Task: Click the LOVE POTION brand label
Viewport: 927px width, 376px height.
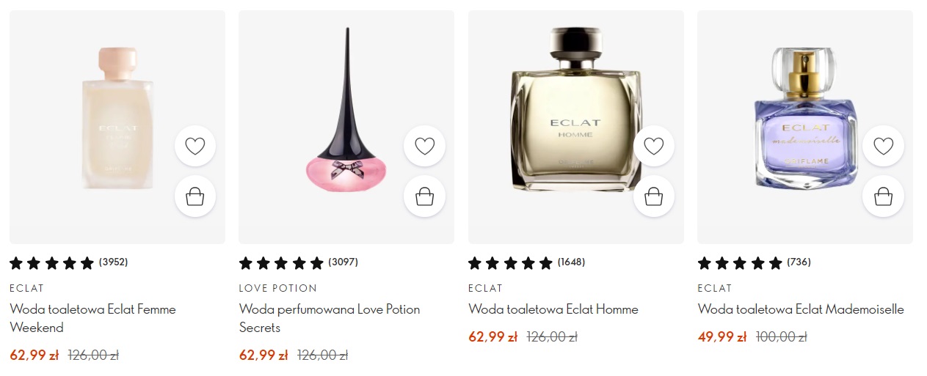Action: pyautogui.click(x=278, y=288)
